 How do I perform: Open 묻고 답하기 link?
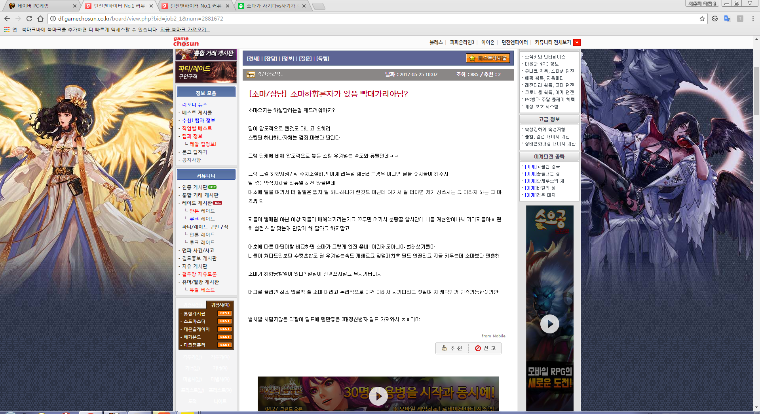[x=194, y=152]
